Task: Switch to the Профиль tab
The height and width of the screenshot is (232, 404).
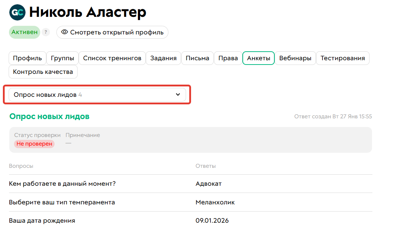Action: pos(27,58)
